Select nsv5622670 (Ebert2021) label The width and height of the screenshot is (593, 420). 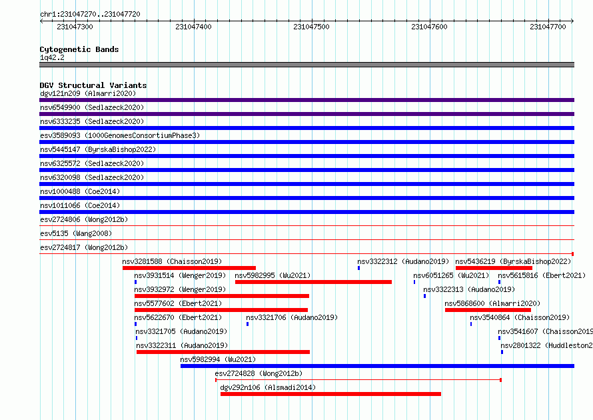pos(178,317)
